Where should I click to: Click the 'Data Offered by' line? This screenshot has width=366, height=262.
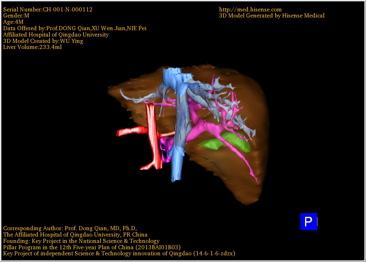(x=75, y=28)
